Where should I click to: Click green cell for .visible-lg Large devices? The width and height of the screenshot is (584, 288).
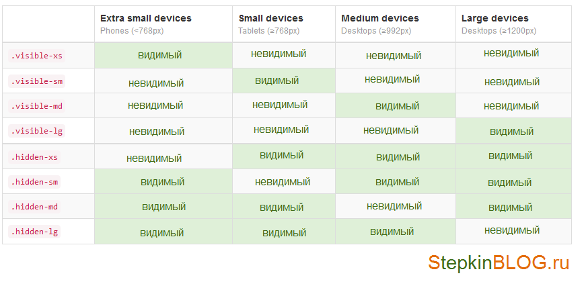click(513, 131)
